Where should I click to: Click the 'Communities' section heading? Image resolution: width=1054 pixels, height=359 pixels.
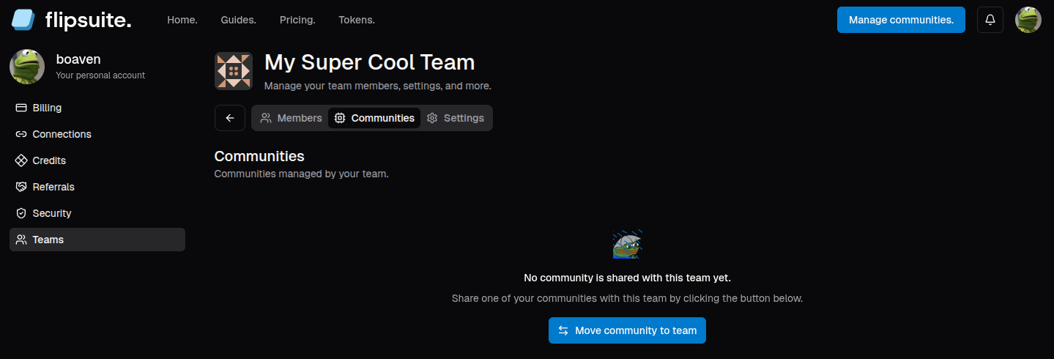(x=259, y=156)
